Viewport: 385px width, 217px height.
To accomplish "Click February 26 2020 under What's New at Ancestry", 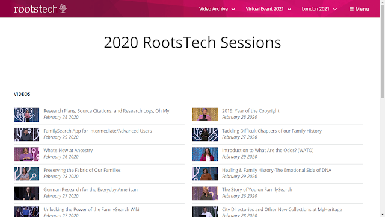I will [61, 157].
